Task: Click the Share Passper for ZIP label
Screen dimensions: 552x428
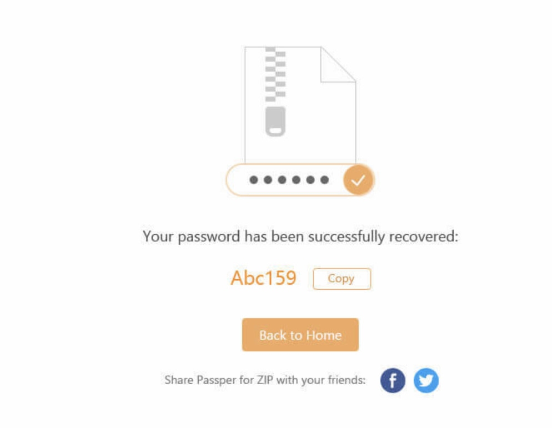Action: click(x=265, y=380)
